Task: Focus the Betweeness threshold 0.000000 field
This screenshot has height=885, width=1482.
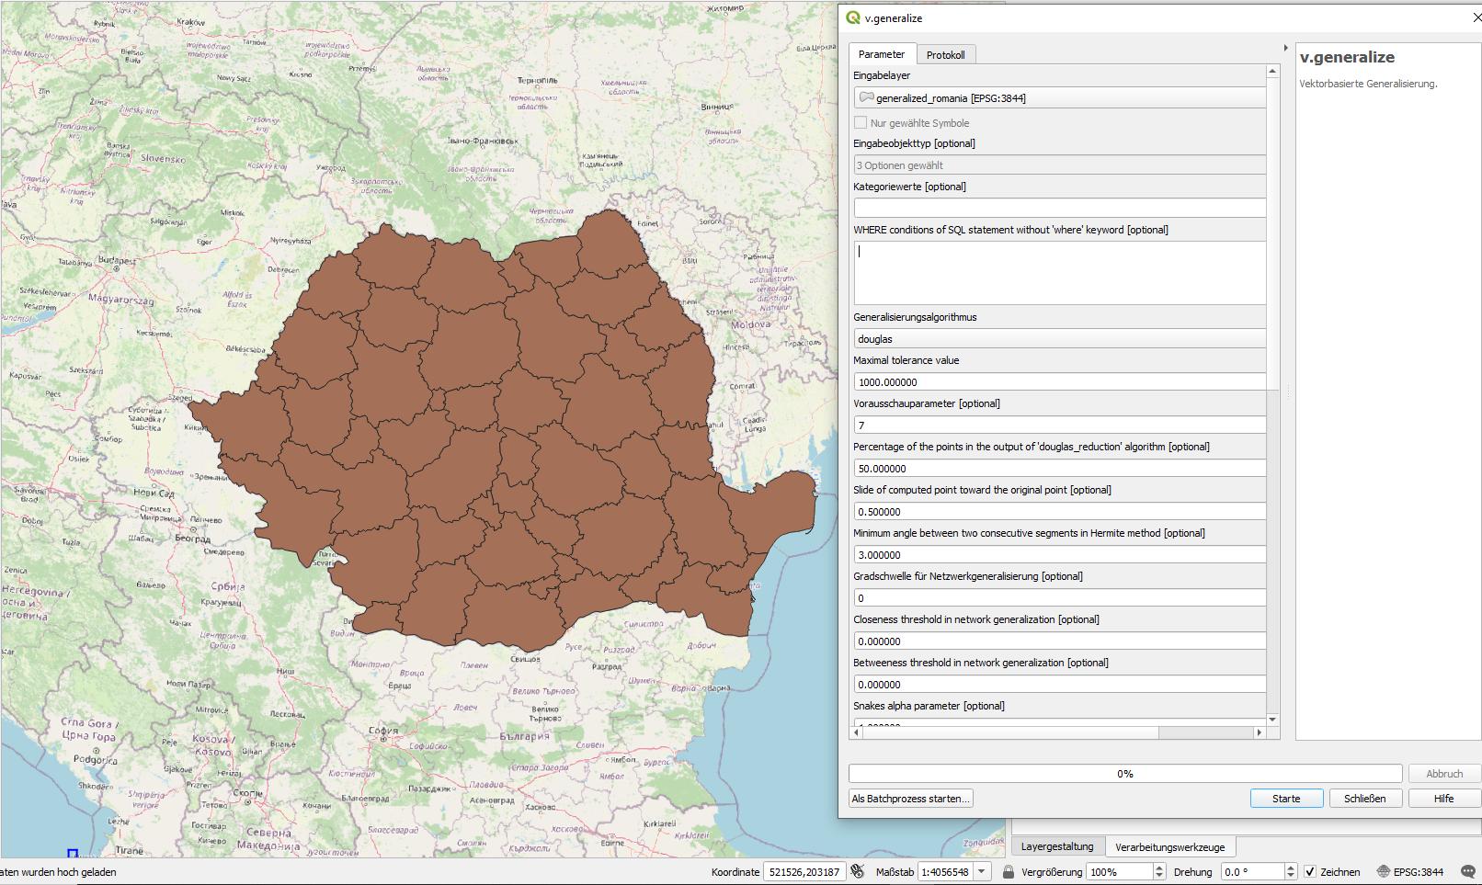Action: (1059, 684)
